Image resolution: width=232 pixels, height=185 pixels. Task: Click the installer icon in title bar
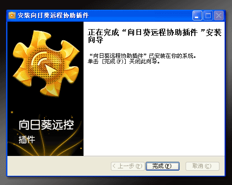12,15
